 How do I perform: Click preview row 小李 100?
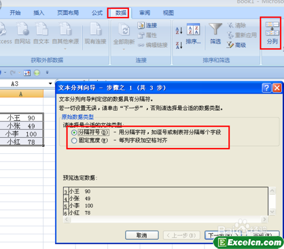point(81,206)
